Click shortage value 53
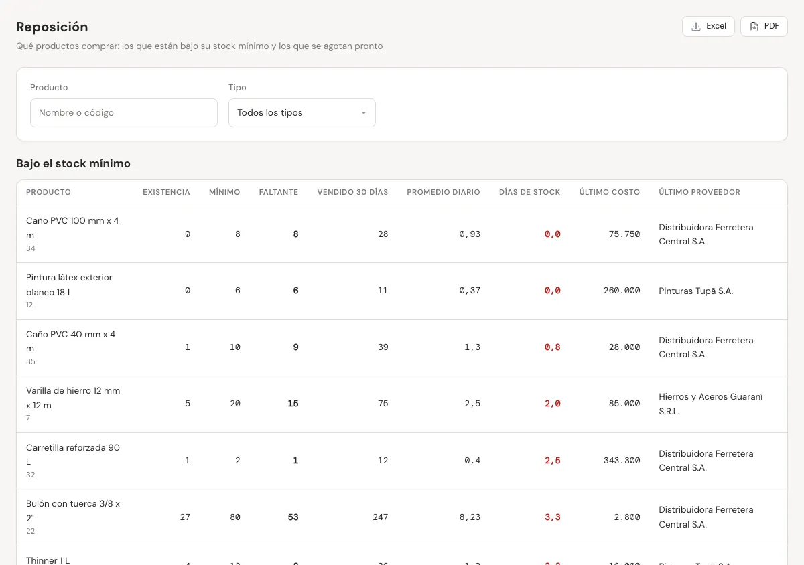804x565 pixels. click(293, 517)
